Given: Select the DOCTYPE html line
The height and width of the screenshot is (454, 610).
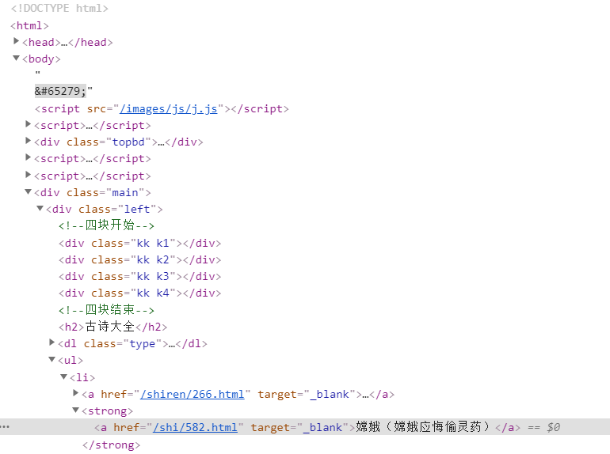Looking at the screenshot, I should [59, 8].
